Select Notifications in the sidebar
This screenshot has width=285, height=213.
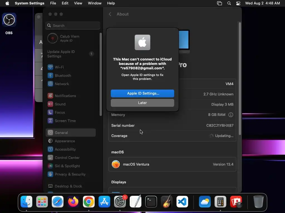point(71,96)
